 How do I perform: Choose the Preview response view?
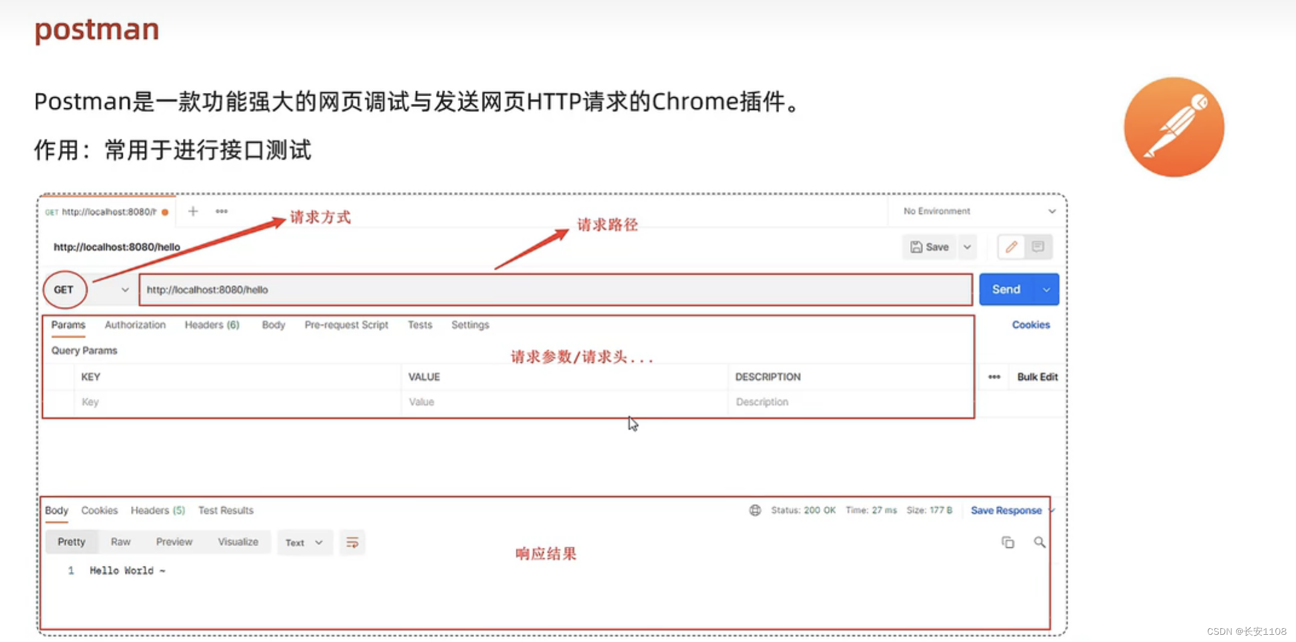174,542
